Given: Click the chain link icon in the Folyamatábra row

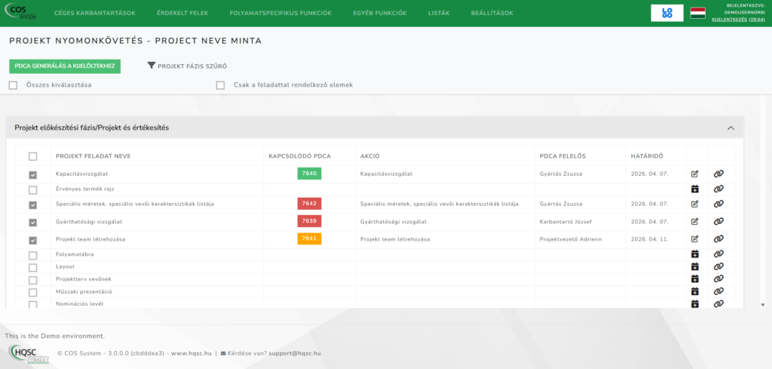Looking at the screenshot, I should coord(718,254).
